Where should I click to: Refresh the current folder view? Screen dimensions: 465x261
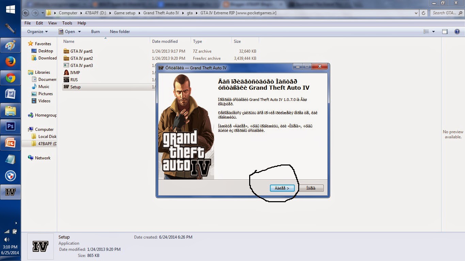(x=423, y=13)
